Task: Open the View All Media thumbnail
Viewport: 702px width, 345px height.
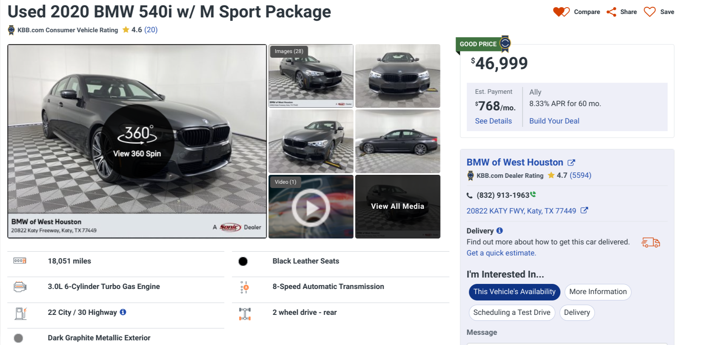Action: click(397, 206)
